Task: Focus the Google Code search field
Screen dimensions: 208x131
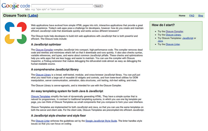Action: pyautogui.click(x=62, y=6)
